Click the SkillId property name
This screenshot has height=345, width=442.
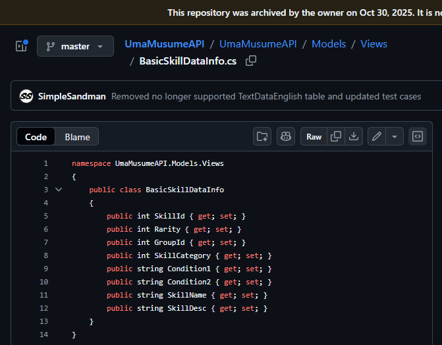tap(169, 216)
